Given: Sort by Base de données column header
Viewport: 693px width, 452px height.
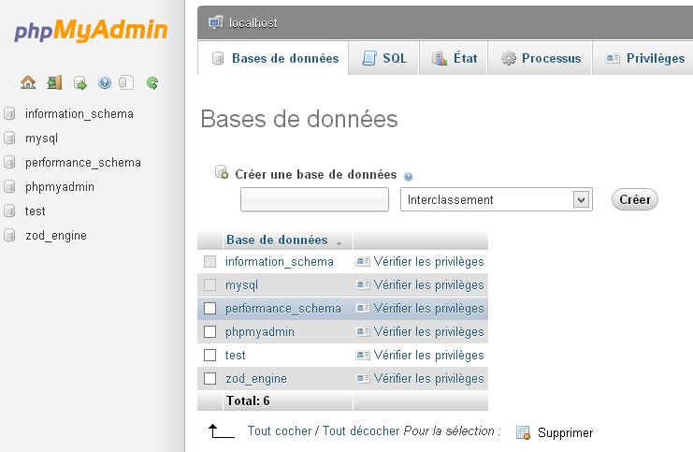Looking at the screenshot, I should click(x=277, y=241).
